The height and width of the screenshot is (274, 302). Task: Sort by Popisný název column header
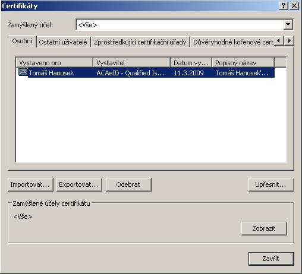[x=243, y=63]
